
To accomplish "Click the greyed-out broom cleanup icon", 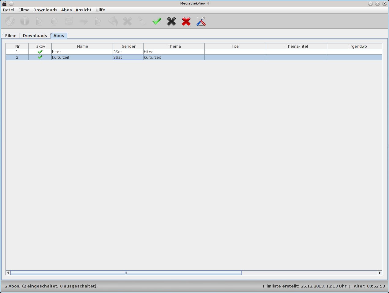I will tap(142, 21).
